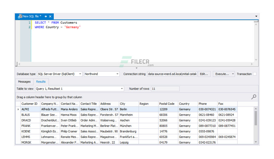Click the results grid scroll down arrow
This screenshot has width=274, height=159.
pos(256,142)
